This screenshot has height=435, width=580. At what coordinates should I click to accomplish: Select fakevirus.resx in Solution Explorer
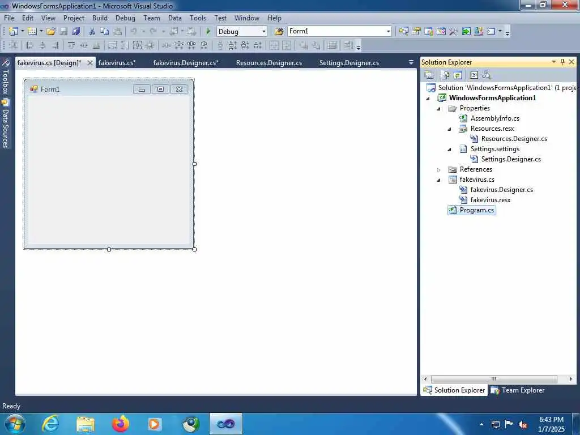point(490,200)
